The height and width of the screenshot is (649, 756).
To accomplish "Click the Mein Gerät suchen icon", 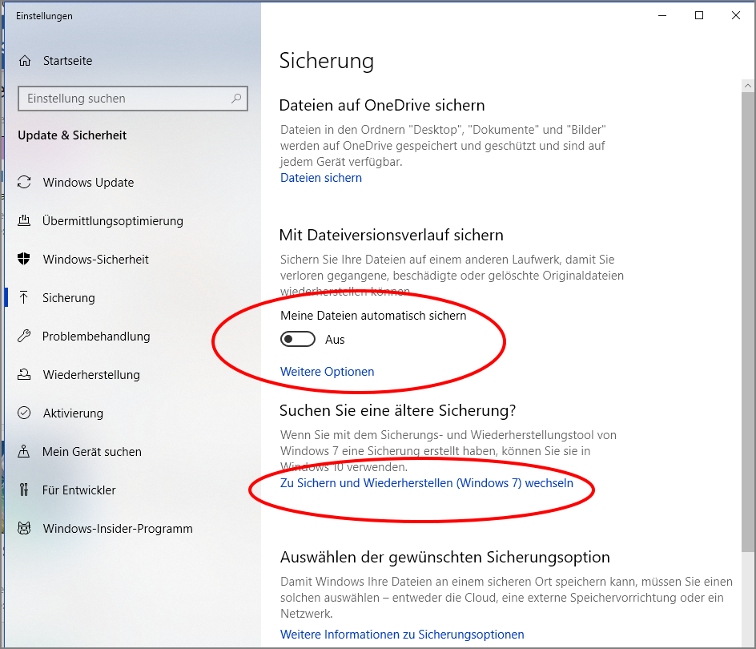I will click(x=24, y=452).
